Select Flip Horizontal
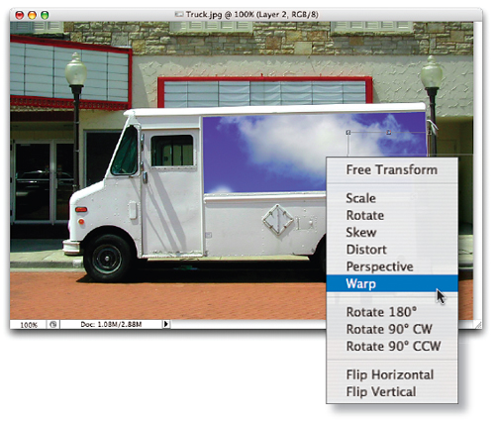Image resolution: width=495 pixels, height=423 pixels. [x=392, y=374]
